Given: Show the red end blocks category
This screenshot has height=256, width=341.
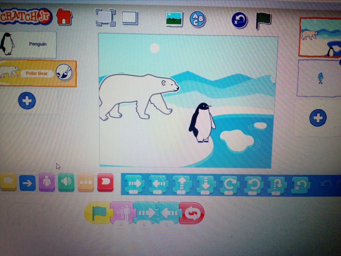Looking at the screenshot, I should [105, 183].
